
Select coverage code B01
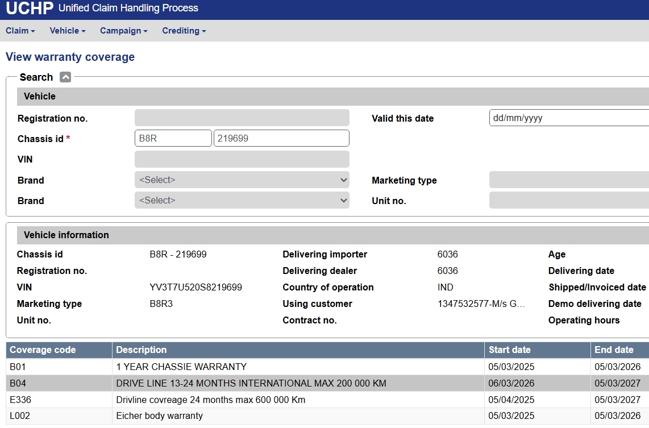pyautogui.click(x=18, y=367)
